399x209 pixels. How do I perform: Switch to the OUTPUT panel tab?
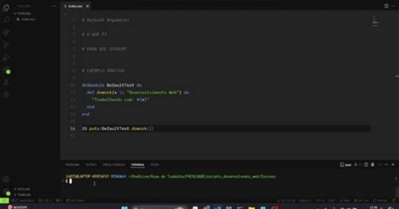(91, 165)
